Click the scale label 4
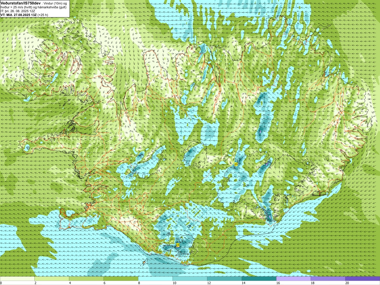This screenshot has height=285, width=380. [x=69, y=283]
